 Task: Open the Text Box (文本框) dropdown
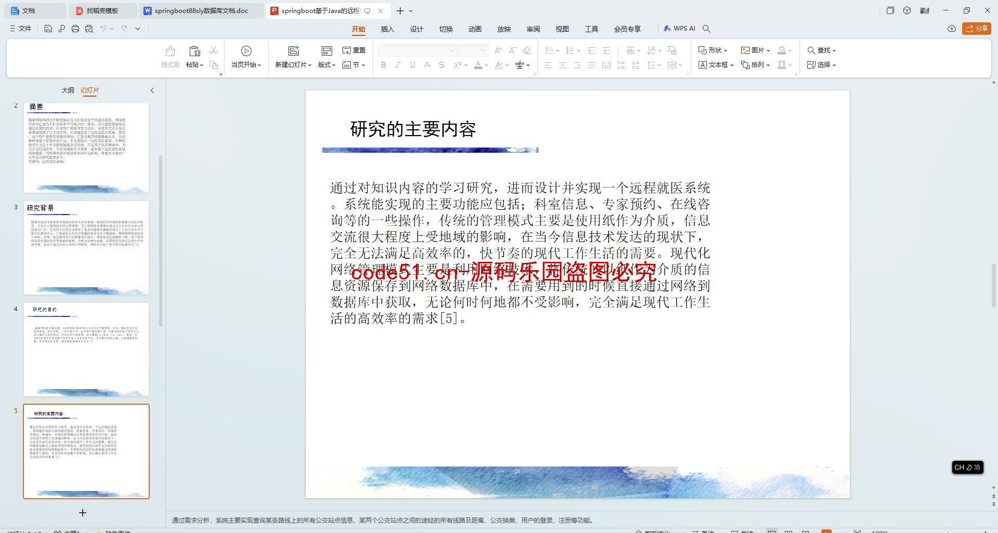point(716,65)
